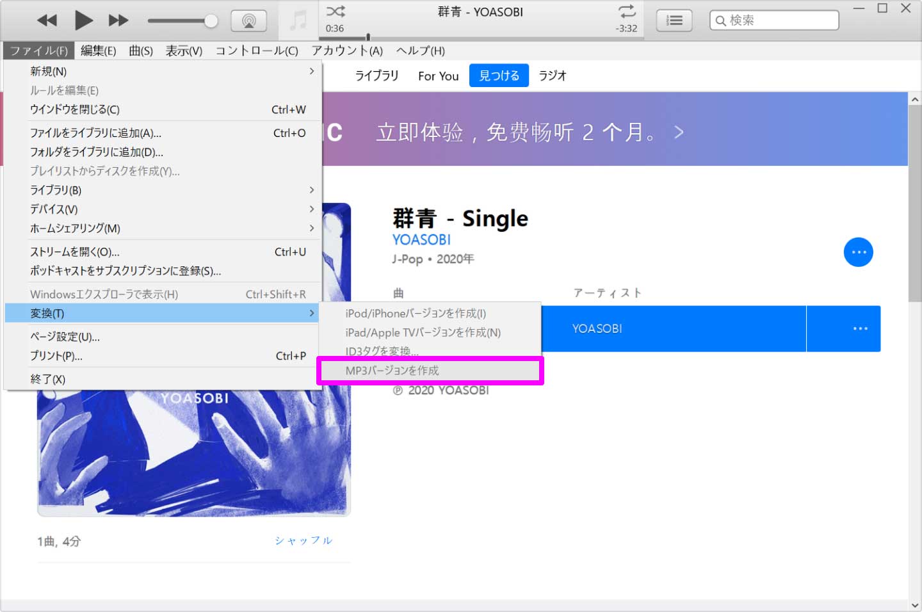Viewport: 922px width, 612px height.
Task: Open the AirPlay output icon
Action: [x=249, y=20]
